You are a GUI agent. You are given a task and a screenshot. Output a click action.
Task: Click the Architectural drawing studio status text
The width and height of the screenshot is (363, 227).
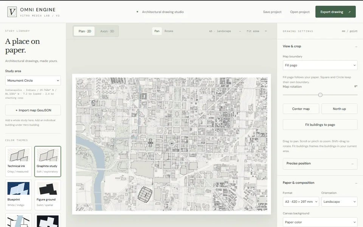tap(163, 12)
